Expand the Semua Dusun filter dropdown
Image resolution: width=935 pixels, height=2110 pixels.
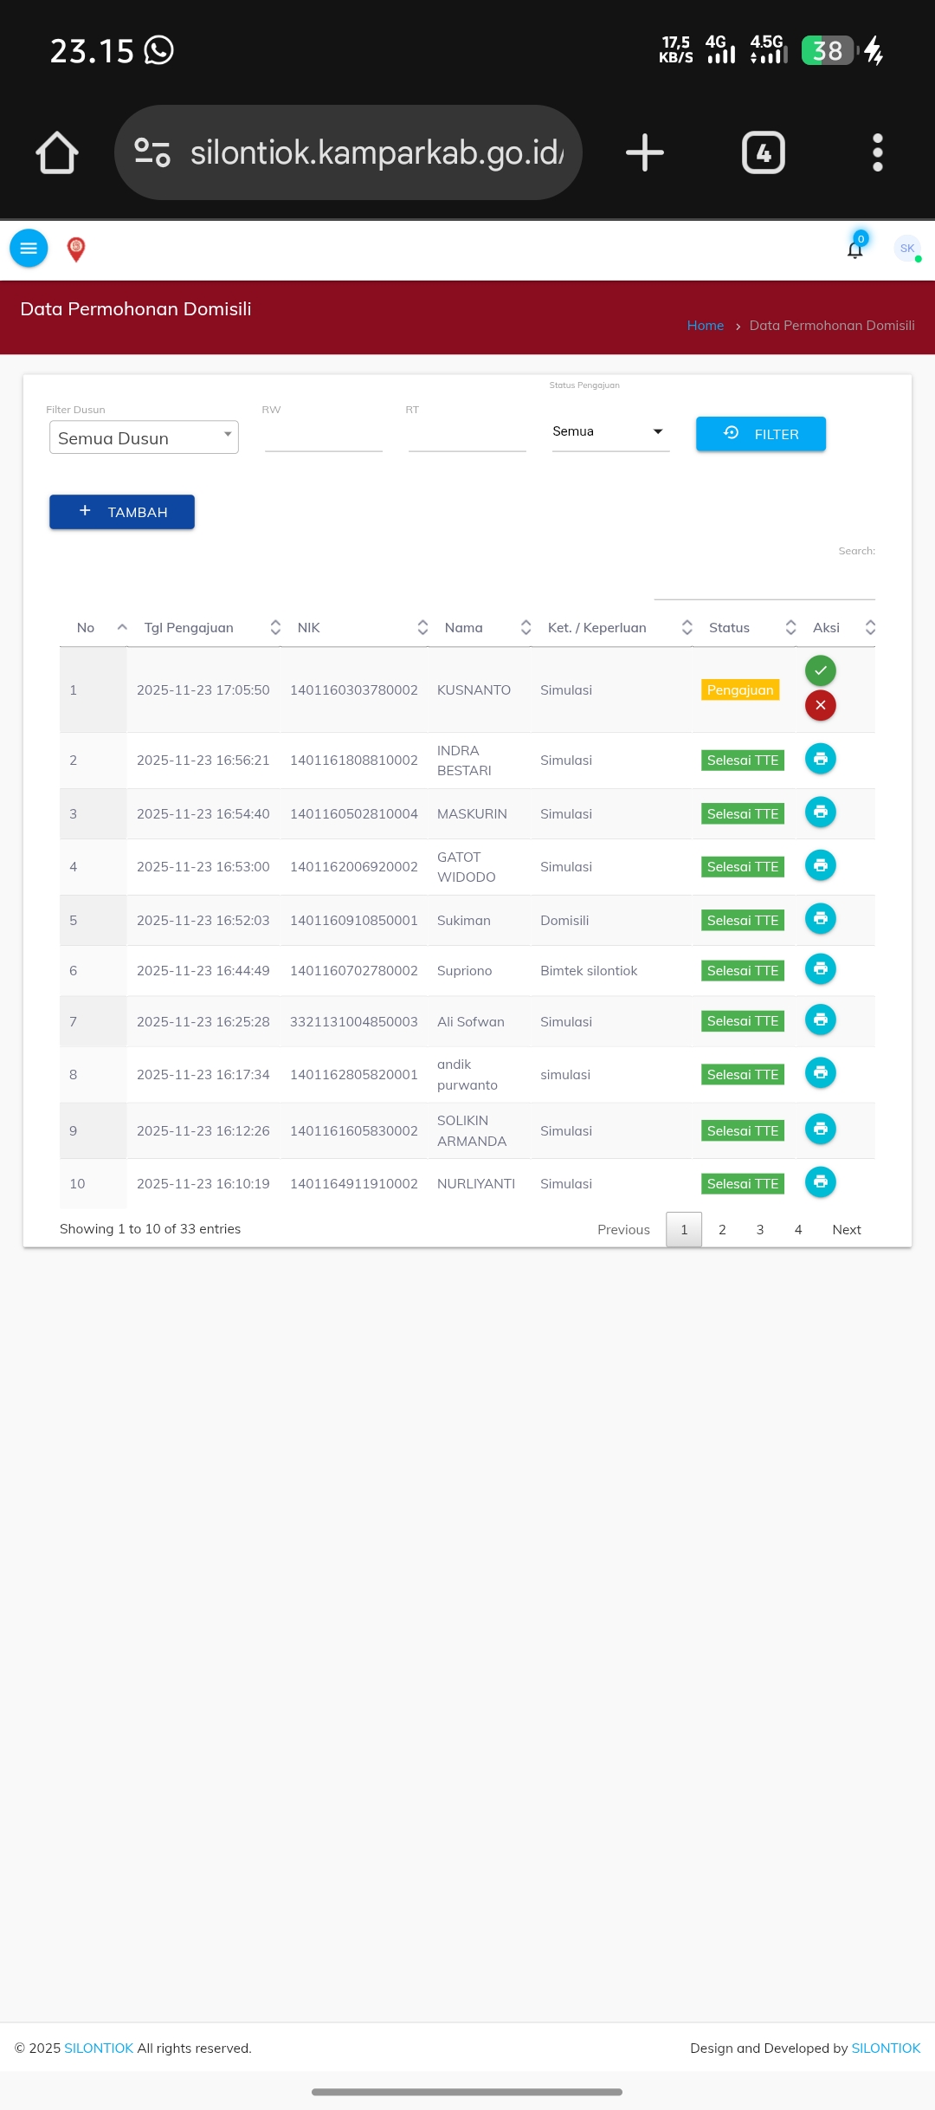(x=144, y=437)
